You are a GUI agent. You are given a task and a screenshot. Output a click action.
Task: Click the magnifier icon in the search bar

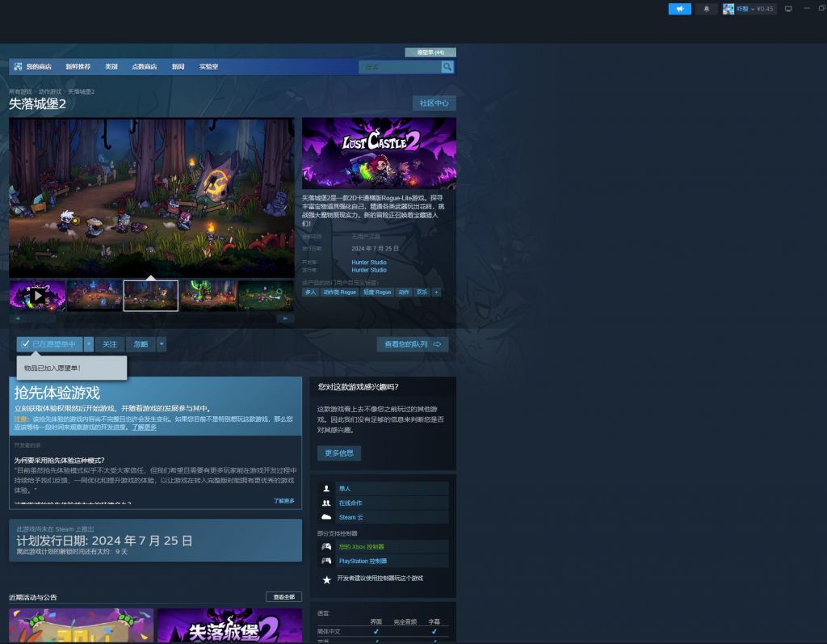(447, 66)
